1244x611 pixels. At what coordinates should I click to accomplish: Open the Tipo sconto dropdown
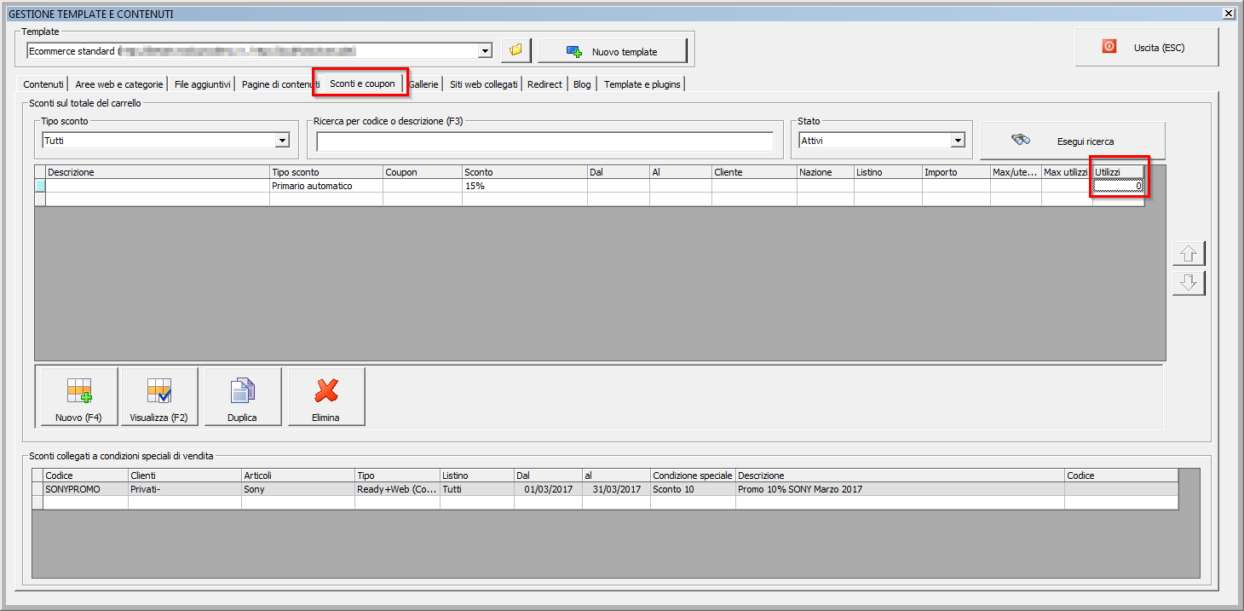coord(282,141)
